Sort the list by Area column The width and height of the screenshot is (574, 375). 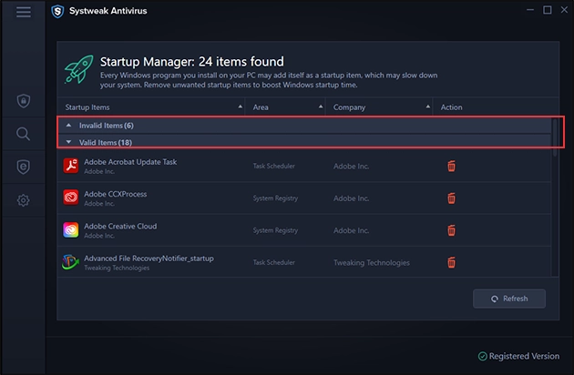coord(262,107)
